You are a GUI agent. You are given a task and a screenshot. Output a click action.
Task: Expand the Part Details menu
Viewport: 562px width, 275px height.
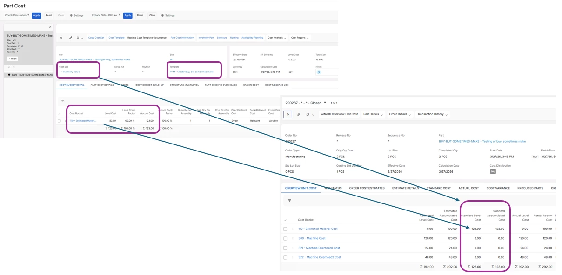373,114
